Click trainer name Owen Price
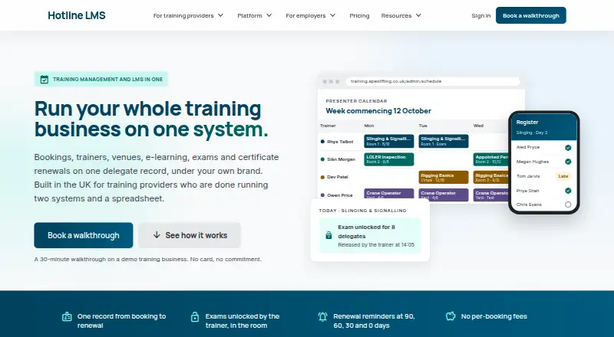 (340, 195)
